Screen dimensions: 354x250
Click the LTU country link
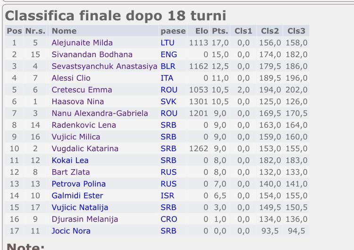click(168, 43)
